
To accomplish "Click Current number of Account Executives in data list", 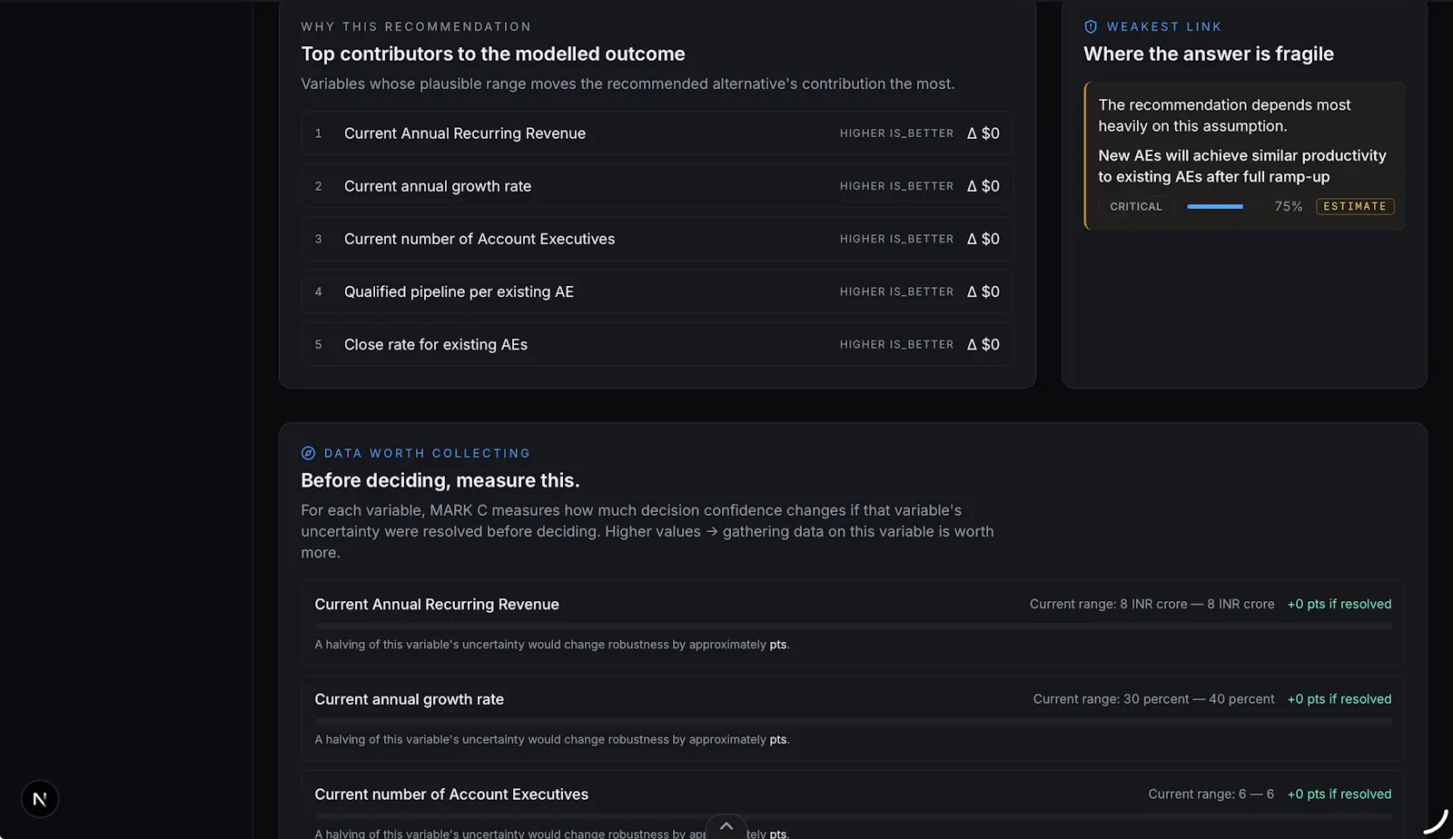I will 451,795.
